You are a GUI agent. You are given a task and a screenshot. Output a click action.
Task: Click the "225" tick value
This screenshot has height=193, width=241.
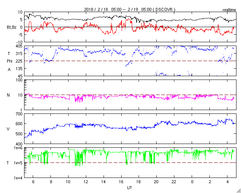(19, 61)
